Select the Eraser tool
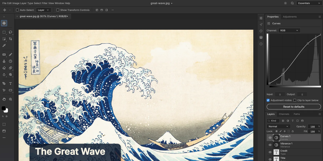The height and width of the screenshot is (161, 323). click(4, 68)
